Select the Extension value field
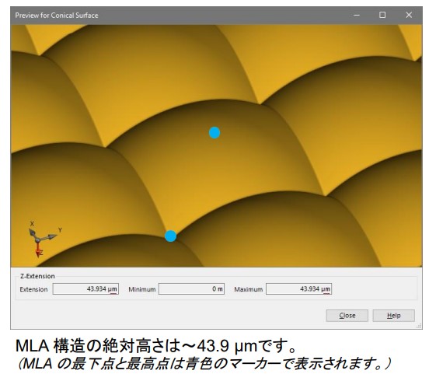Image resolution: width=429 pixels, height=374 pixels. click(85, 289)
